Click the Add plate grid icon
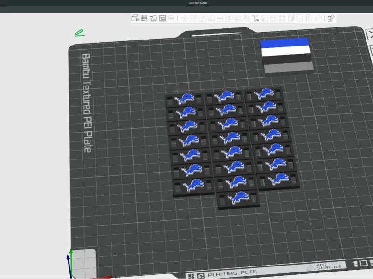The width and height of the screenshot is (373, 279). click(144, 18)
